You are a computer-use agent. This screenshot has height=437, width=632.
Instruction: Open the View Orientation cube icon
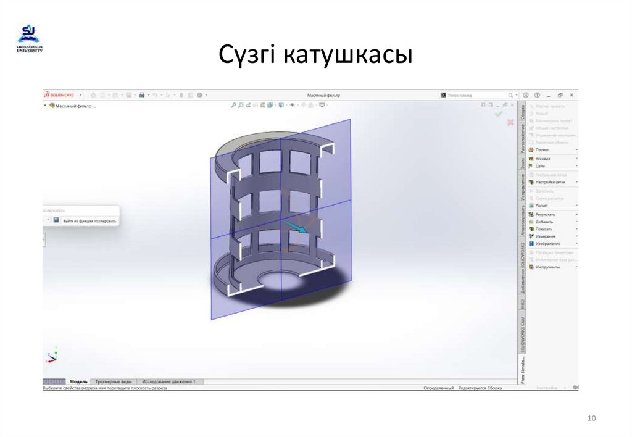click(269, 105)
